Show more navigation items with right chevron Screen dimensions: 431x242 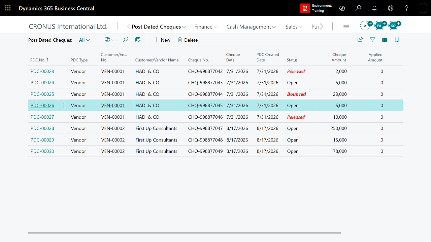point(322,27)
